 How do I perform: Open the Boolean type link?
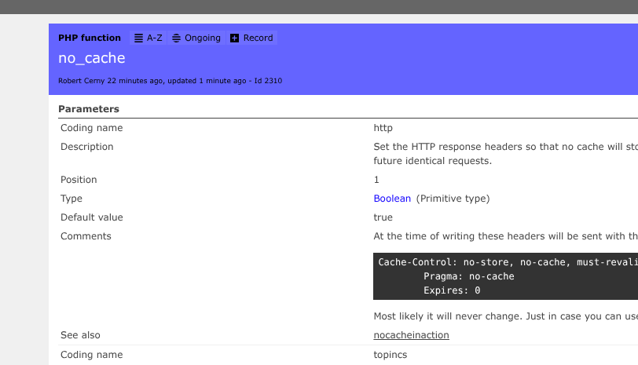tap(392, 199)
